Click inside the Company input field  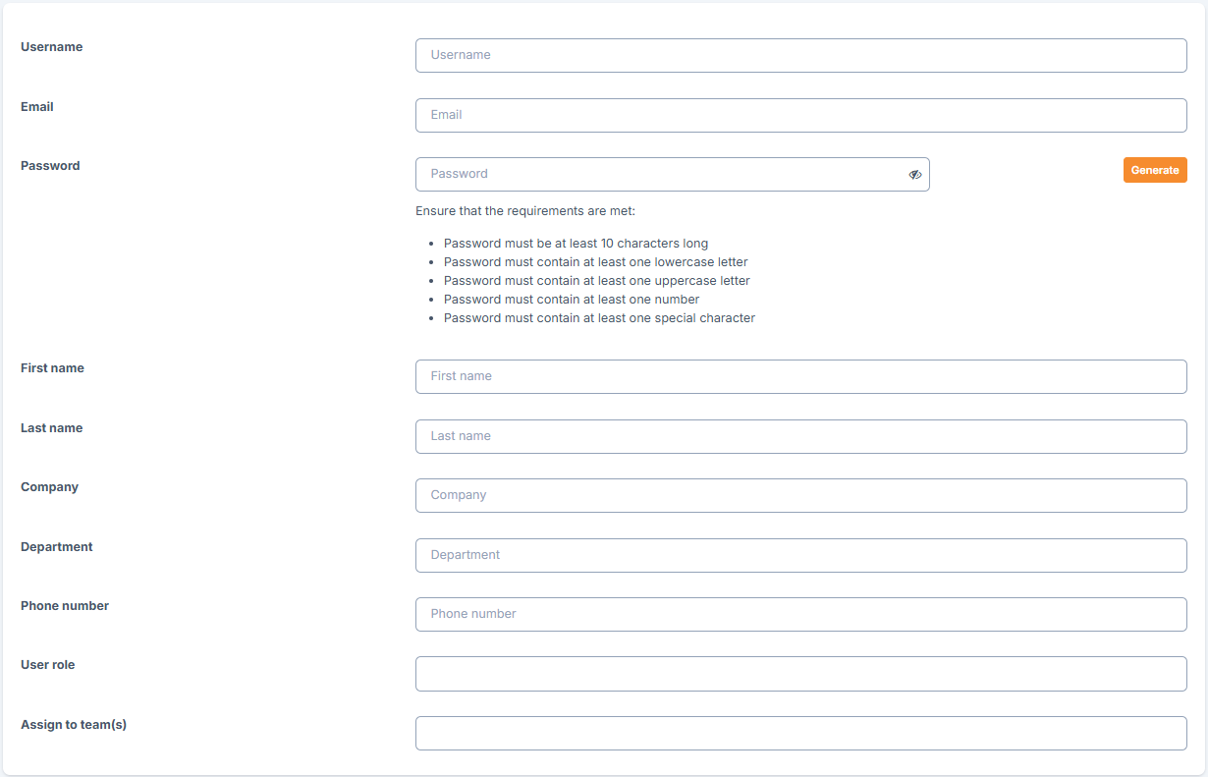[801, 495]
